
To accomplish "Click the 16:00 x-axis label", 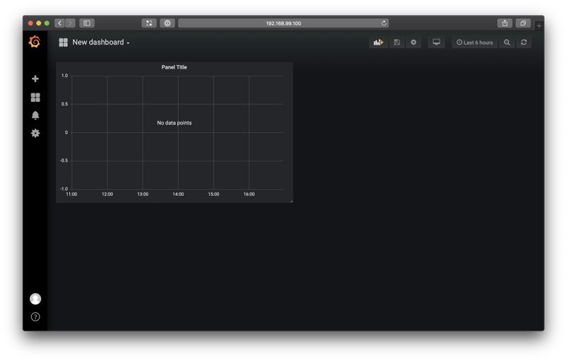I will coord(249,194).
